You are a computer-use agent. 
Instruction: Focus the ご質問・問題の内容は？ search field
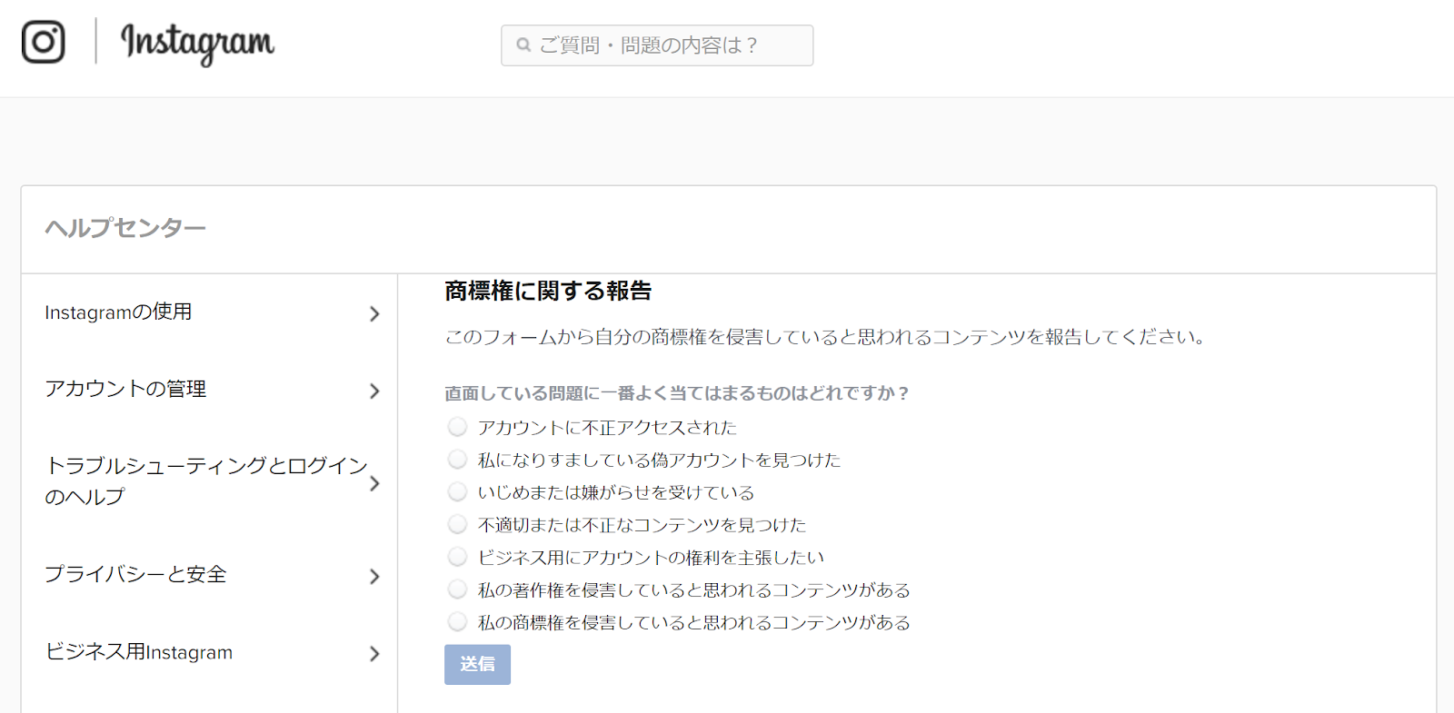[x=657, y=45]
